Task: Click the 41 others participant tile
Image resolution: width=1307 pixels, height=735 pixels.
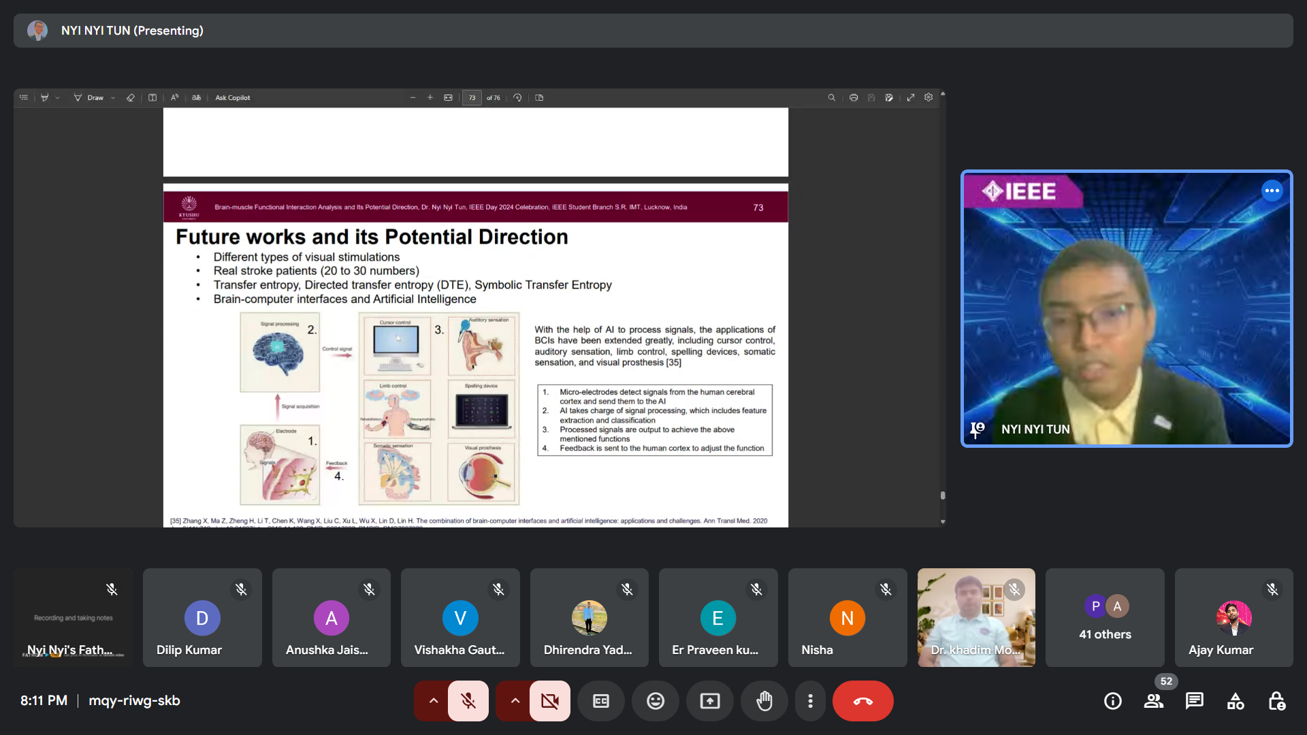Action: pos(1105,618)
